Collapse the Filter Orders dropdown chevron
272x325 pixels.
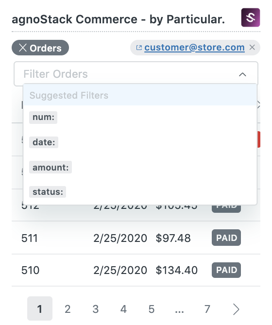pyautogui.click(x=242, y=74)
